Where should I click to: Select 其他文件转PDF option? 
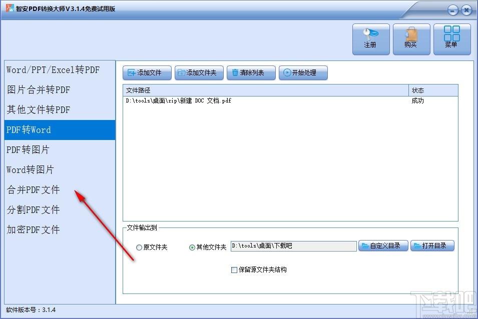coord(60,110)
